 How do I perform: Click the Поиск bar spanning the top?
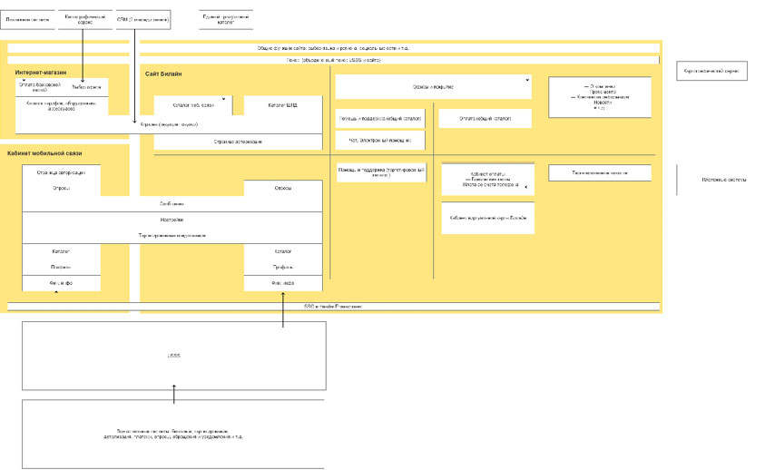(x=333, y=60)
